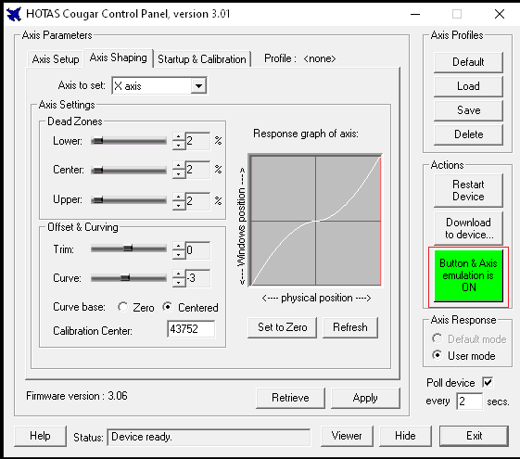Increase Center dead zone with up arrow
520x459 pixels.
(179, 165)
